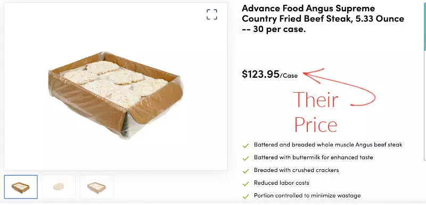Click green checkmark beside crushed crackers feature
426x205 pixels.
(245, 171)
